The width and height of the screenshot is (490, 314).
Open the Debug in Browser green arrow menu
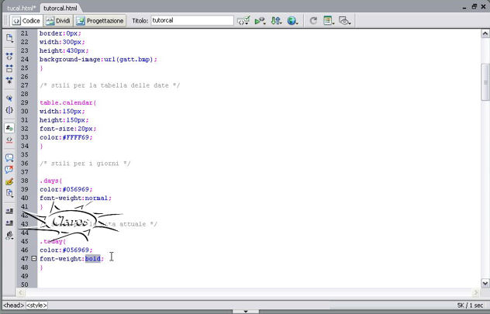(x=260, y=21)
